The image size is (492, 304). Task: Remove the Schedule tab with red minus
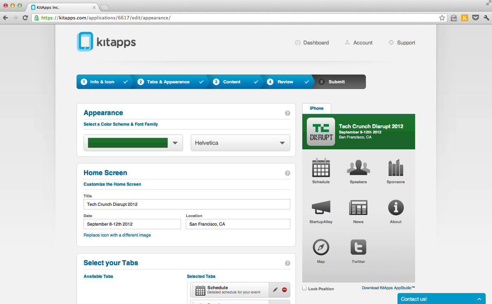284,290
